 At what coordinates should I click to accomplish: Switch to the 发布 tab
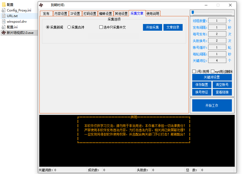coord(46,13)
